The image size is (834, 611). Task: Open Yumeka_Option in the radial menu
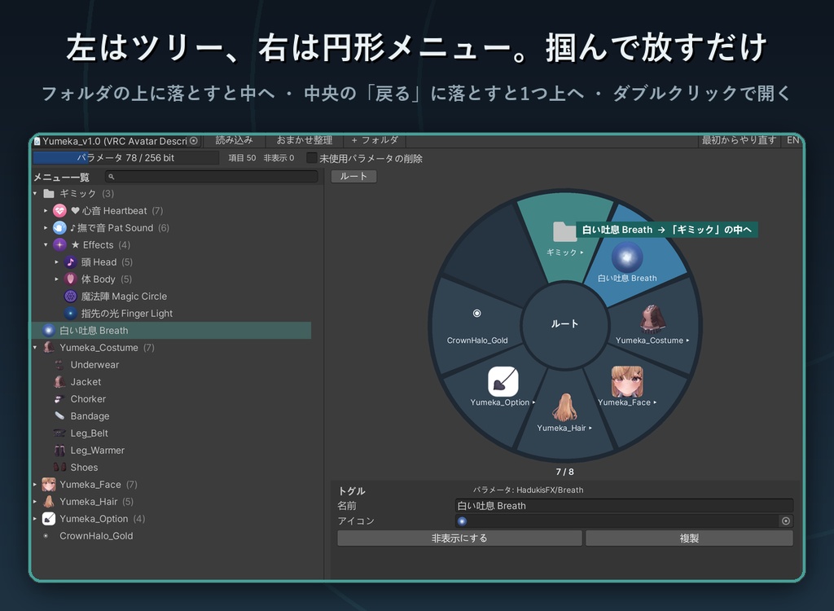(x=503, y=387)
